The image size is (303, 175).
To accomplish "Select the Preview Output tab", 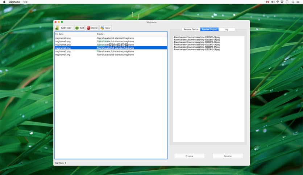I will pyautogui.click(x=209, y=29).
